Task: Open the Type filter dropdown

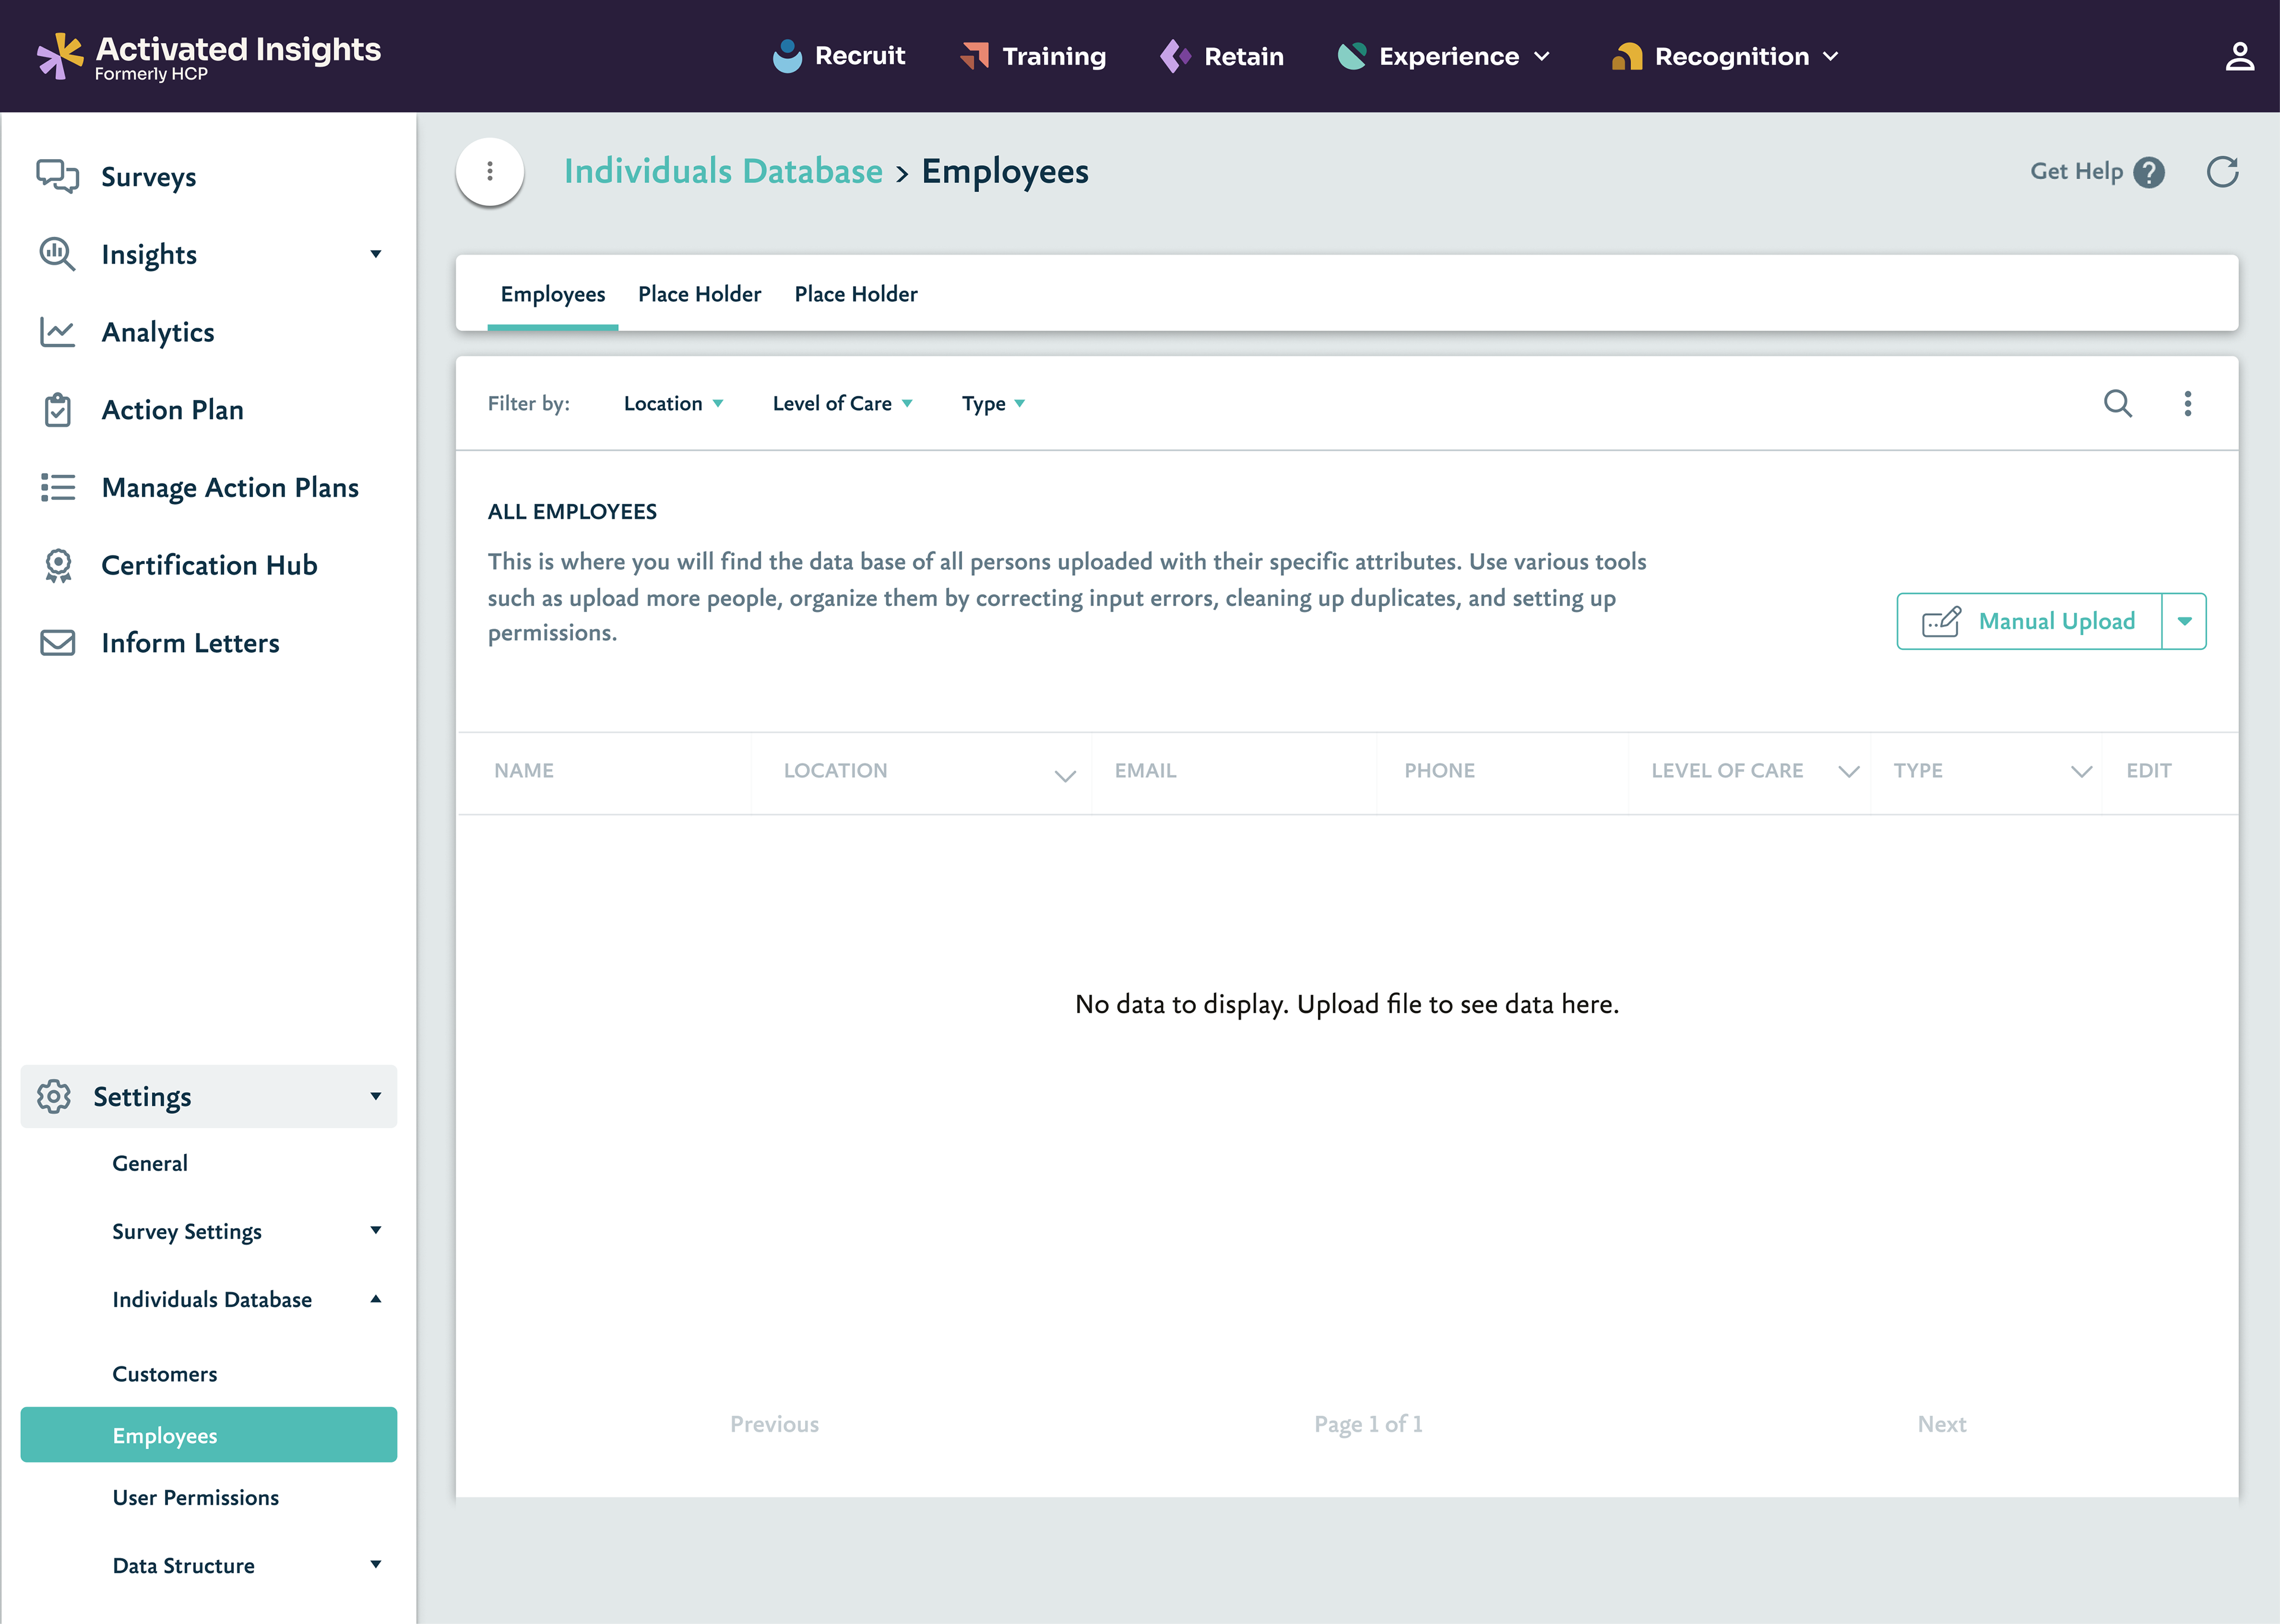Action: tap(993, 403)
